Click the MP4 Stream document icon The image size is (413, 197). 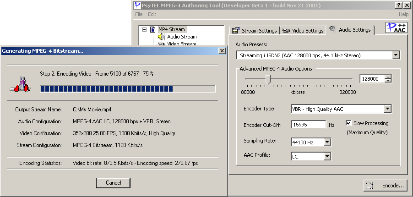point(152,29)
